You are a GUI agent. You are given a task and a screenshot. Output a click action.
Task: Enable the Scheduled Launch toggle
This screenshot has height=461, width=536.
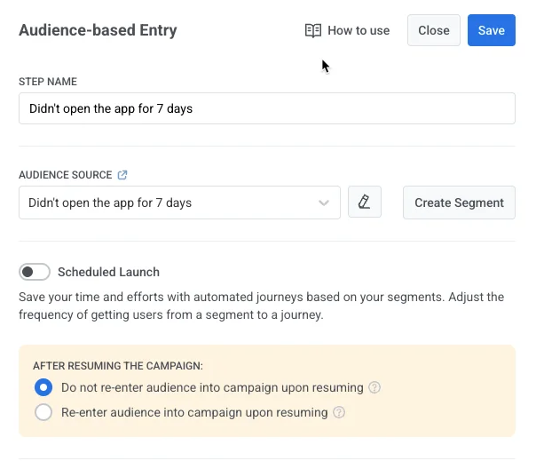[x=35, y=272]
